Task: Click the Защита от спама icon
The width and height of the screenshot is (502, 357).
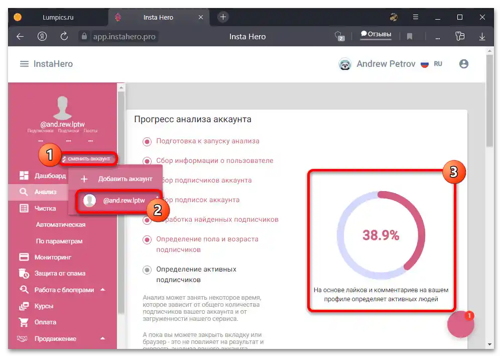Action: tap(24, 274)
